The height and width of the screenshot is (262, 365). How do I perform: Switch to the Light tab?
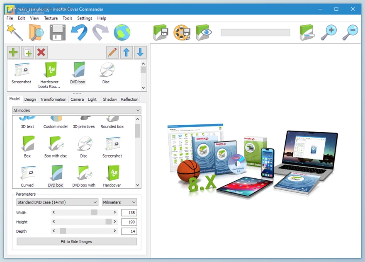[92, 99]
